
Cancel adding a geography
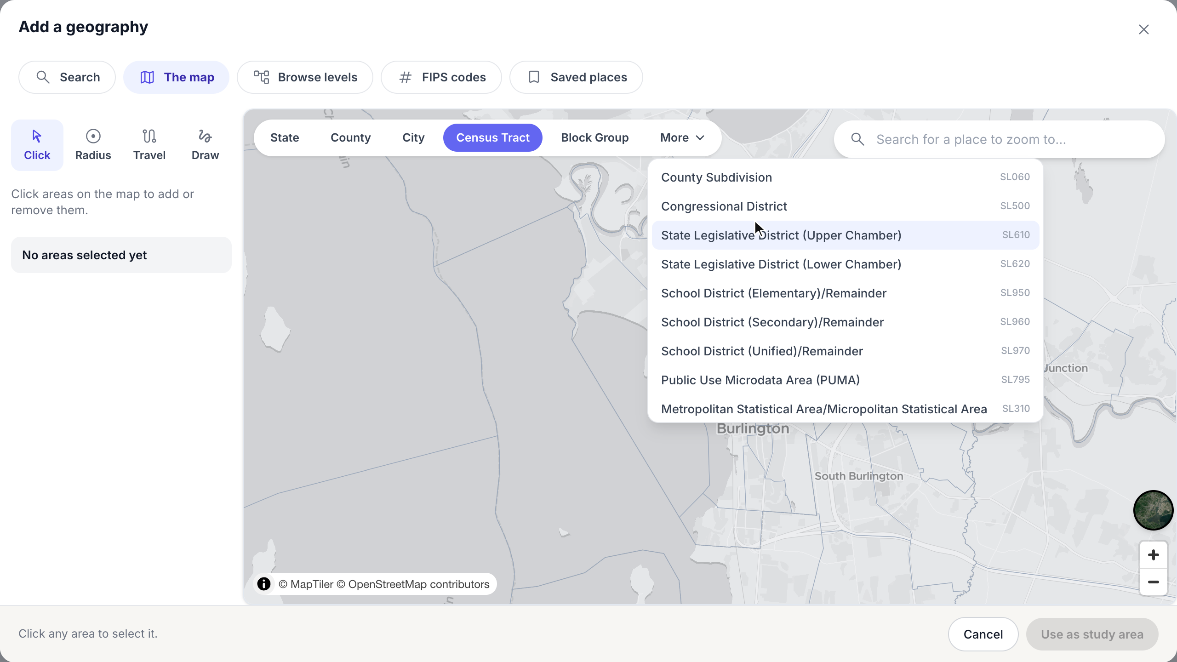click(983, 634)
